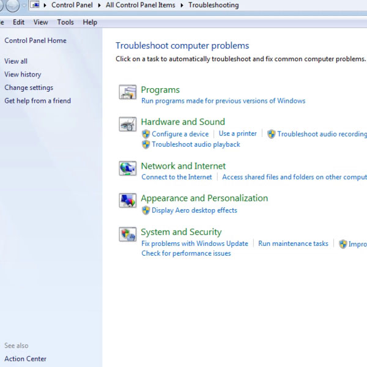This screenshot has height=367, width=367.
Task: Open the Tools menu
Action: point(65,22)
